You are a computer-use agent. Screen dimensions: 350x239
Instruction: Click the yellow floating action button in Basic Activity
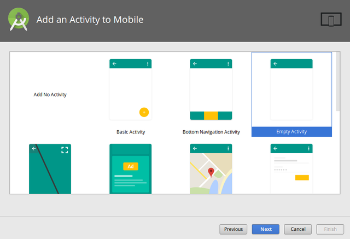[x=144, y=112]
